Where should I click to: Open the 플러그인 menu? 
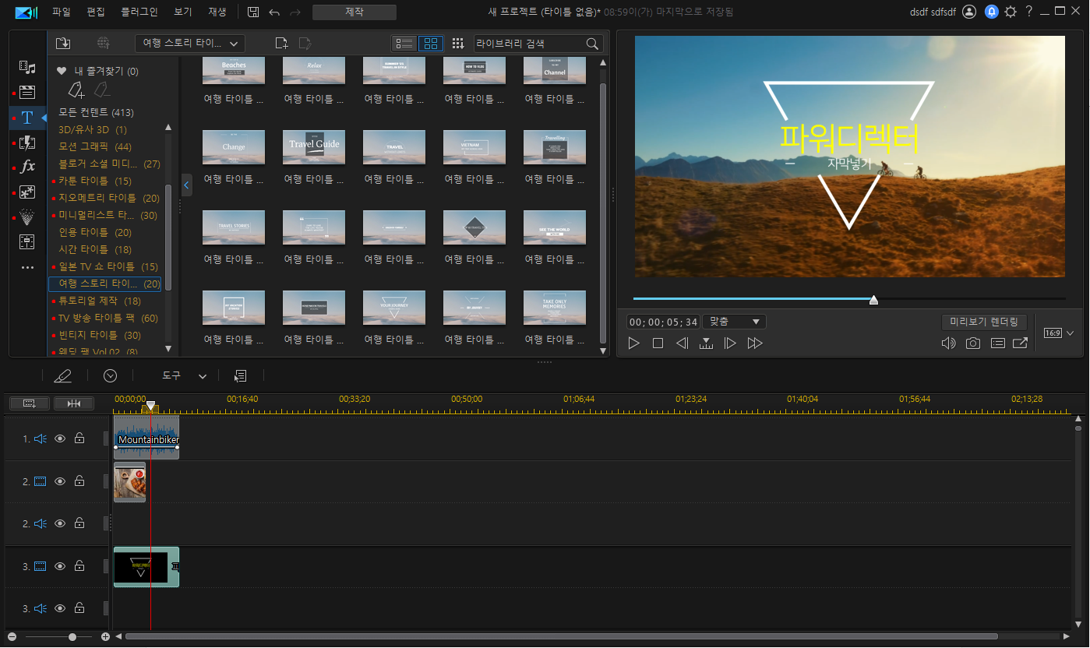pyautogui.click(x=139, y=12)
